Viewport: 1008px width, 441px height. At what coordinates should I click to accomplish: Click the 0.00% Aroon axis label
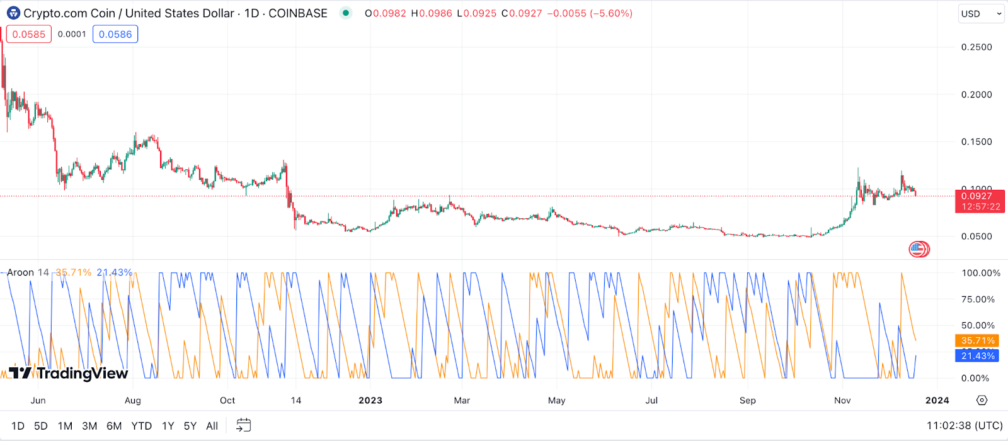click(975, 378)
